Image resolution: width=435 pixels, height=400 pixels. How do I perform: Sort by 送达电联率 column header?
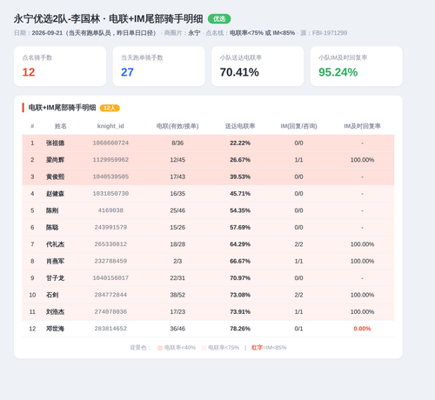[x=240, y=126]
